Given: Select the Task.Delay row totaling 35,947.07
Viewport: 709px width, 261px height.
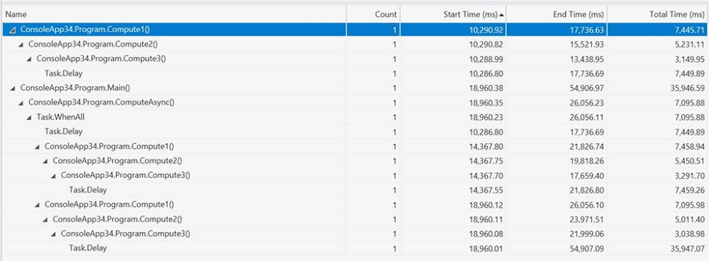Looking at the screenshot, I should tap(354, 248).
